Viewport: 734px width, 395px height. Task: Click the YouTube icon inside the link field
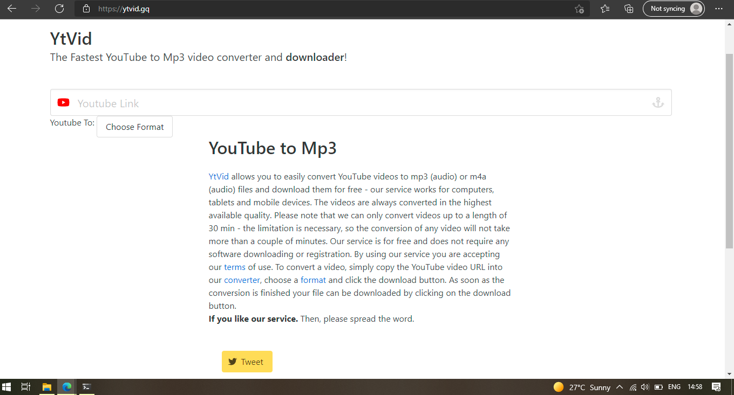pos(63,102)
